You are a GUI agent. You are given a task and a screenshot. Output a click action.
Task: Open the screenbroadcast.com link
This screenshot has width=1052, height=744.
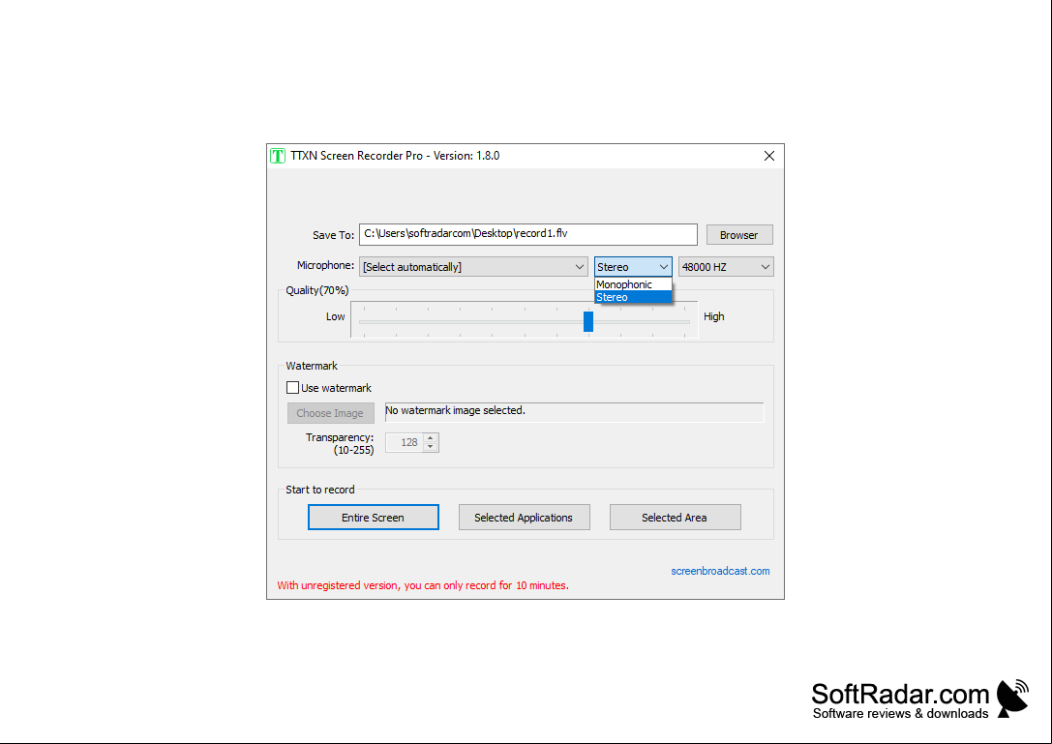[x=721, y=571]
